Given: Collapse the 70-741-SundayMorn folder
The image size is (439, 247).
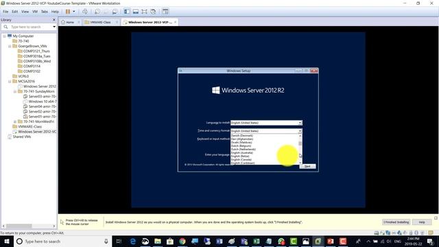Looking at the screenshot, I should pos(15,91).
